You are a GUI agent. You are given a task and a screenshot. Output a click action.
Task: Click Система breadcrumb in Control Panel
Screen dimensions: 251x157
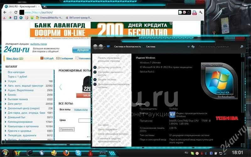click(151, 46)
